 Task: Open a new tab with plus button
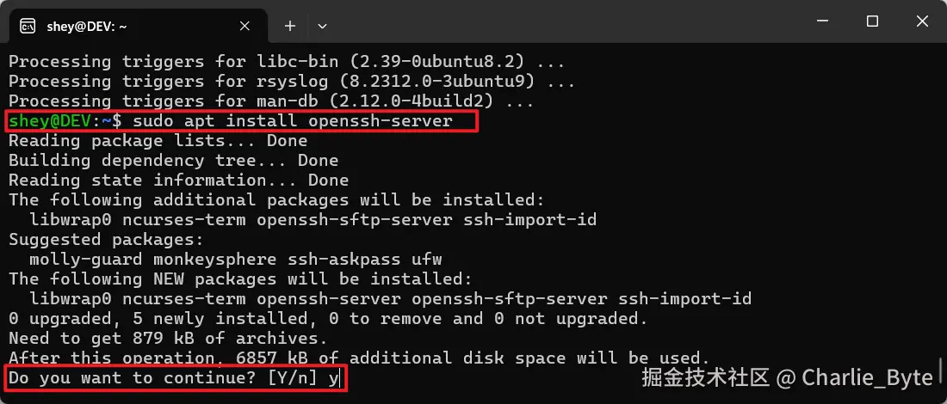tap(290, 27)
